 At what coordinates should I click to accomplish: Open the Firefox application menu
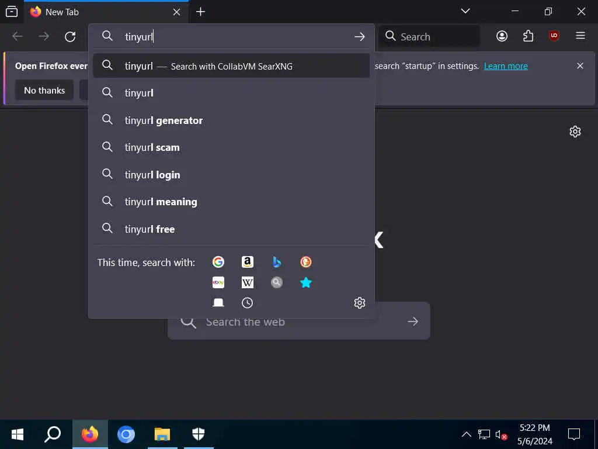click(580, 36)
